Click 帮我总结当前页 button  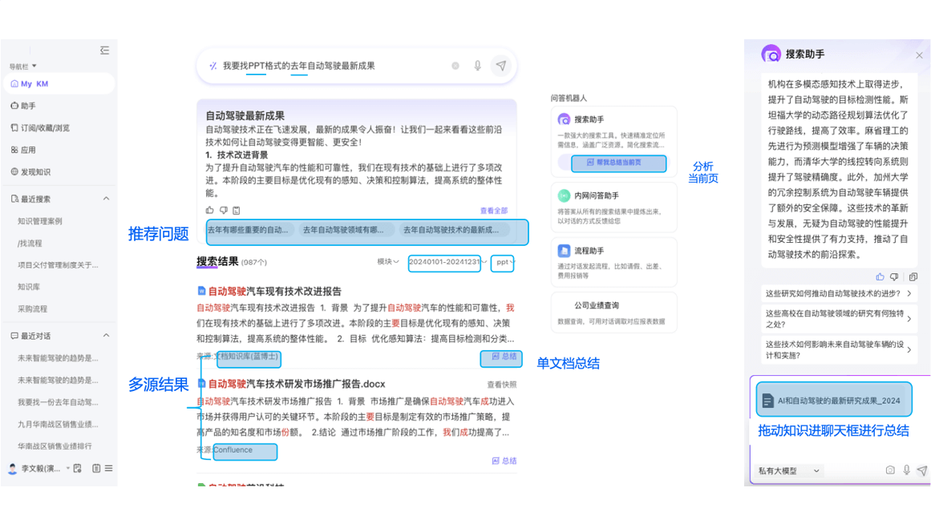click(x=618, y=163)
